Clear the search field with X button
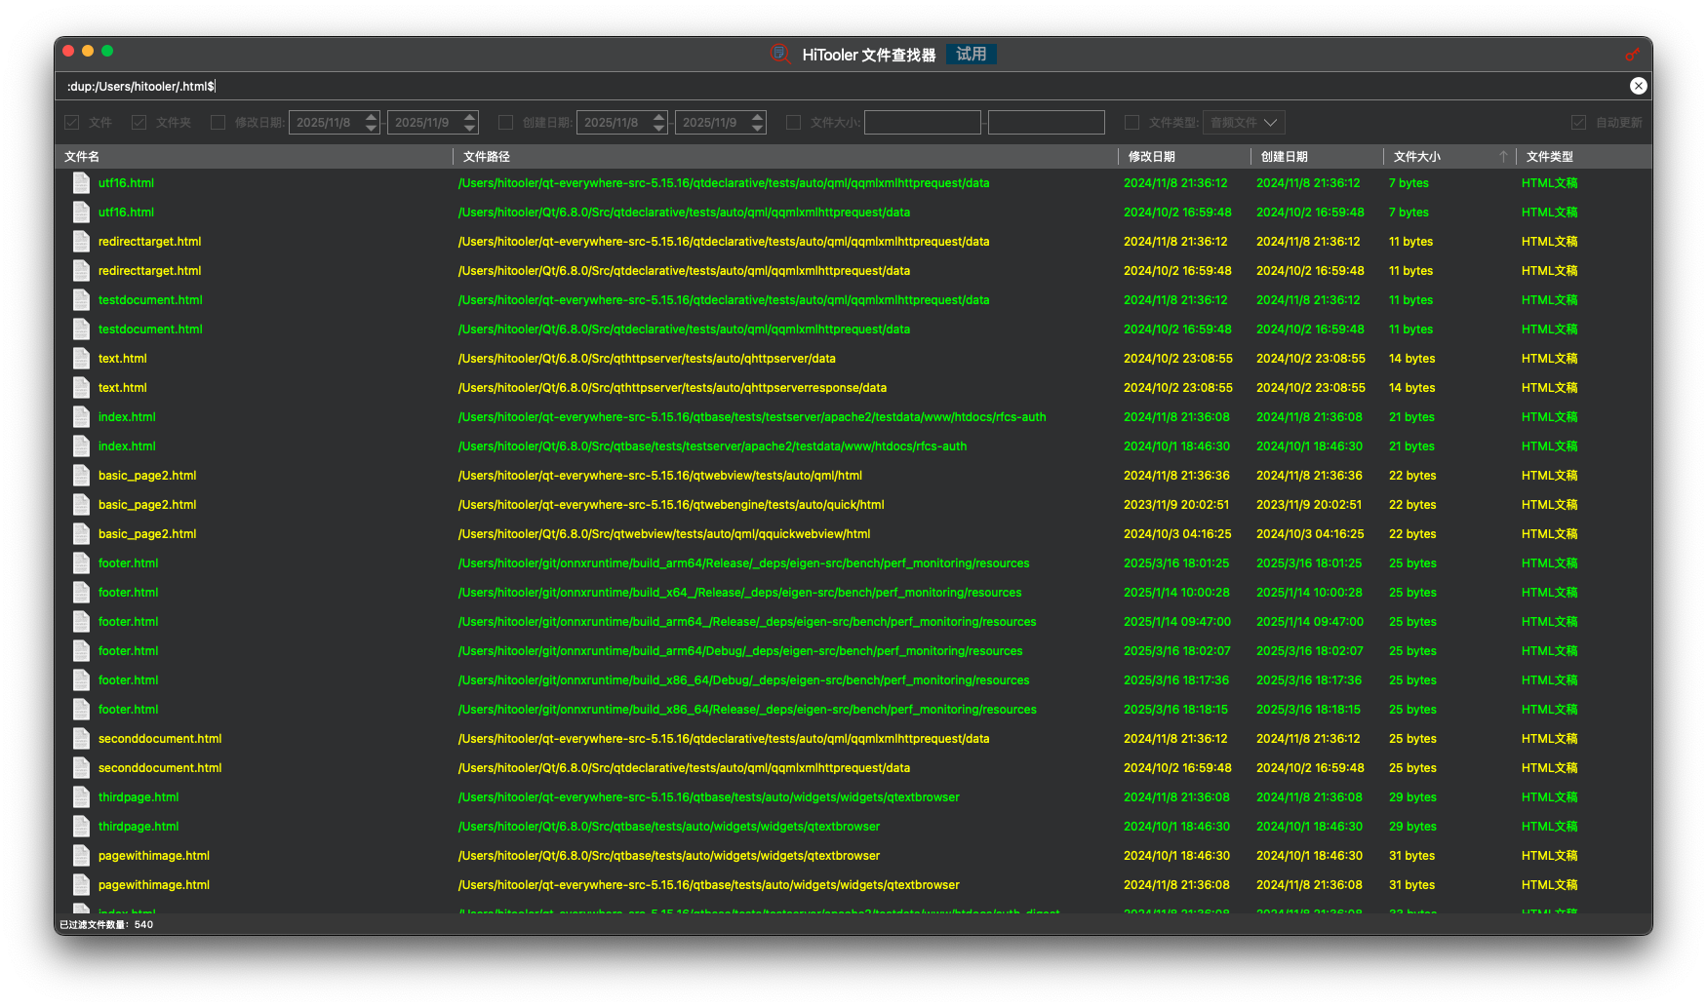1707x1007 pixels. [1639, 86]
